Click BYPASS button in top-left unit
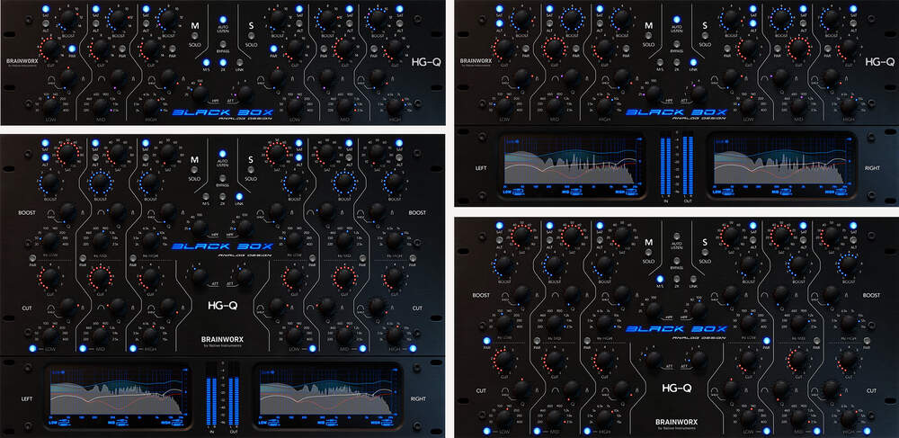The width and height of the screenshot is (899, 438). [223, 44]
